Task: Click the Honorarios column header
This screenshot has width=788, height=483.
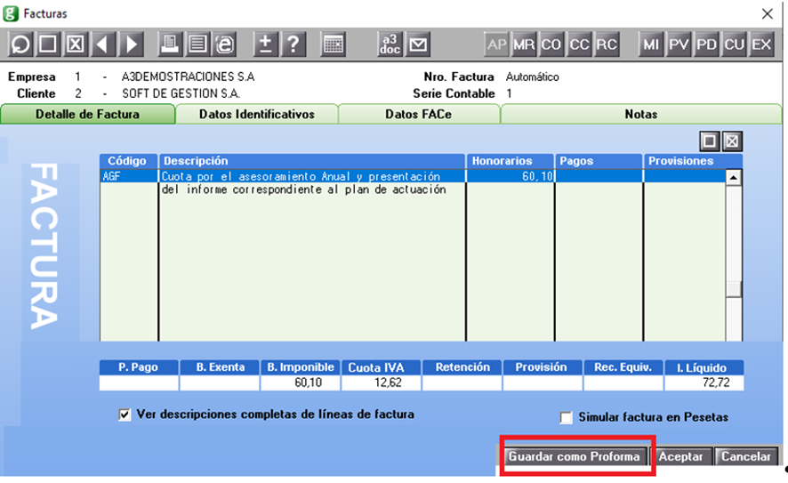Action: point(511,161)
